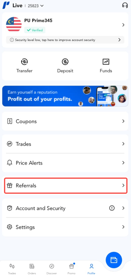Switch to the Discover tab

click(51, 269)
